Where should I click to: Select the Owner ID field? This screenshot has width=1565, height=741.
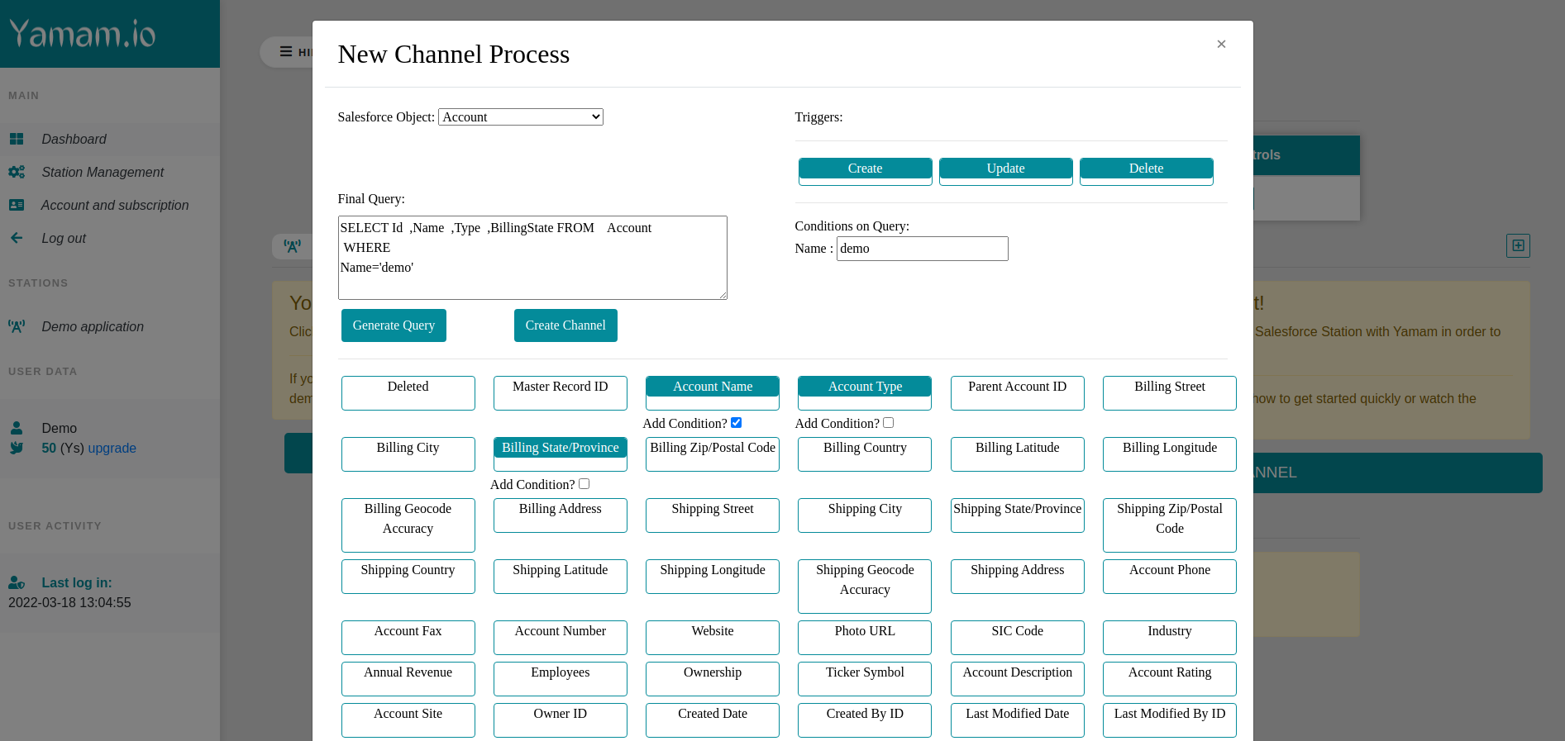561,720
